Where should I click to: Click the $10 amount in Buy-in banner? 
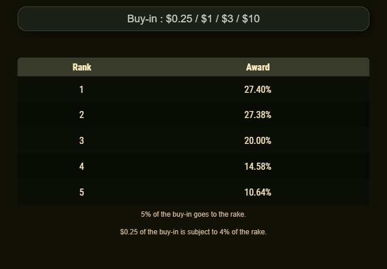click(251, 19)
